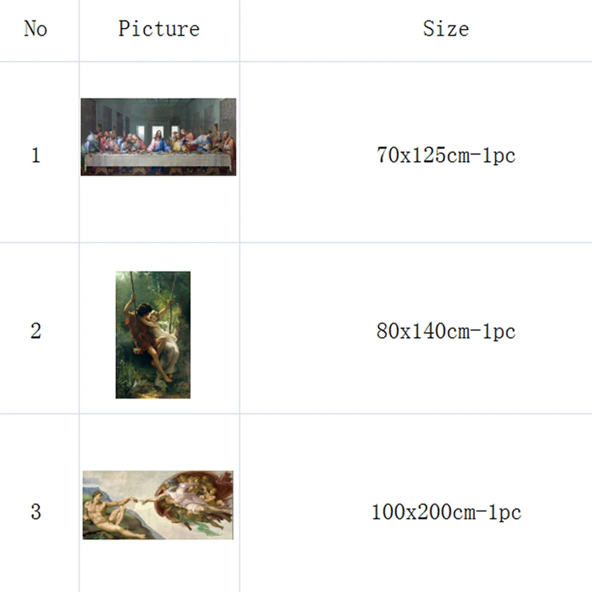Choose the 100x200cm-1pc size entry
The width and height of the screenshot is (592, 592).
click(x=446, y=511)
